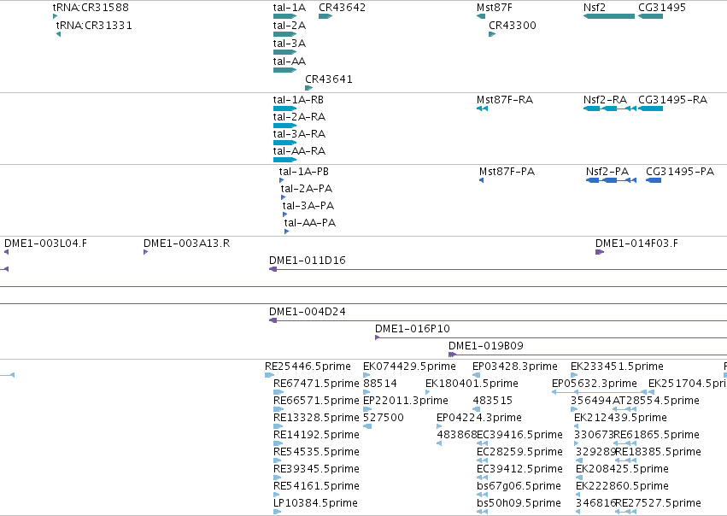Click the tRNA:CR31588 feature

(56, 16)
